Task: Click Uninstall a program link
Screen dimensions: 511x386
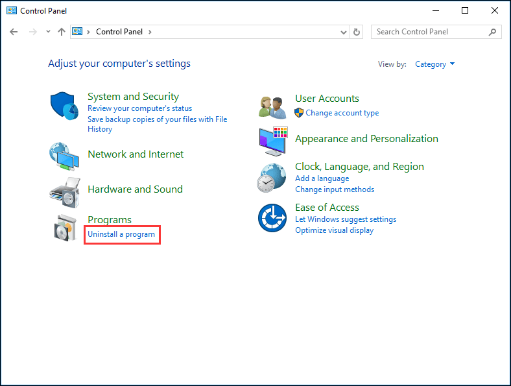Action: pos(121,234)
